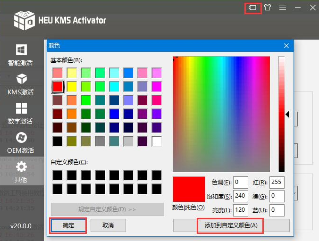Focus the 红 red value field
Image resolution: width=319 pixels, height=241 pixels.
point(277,182)
